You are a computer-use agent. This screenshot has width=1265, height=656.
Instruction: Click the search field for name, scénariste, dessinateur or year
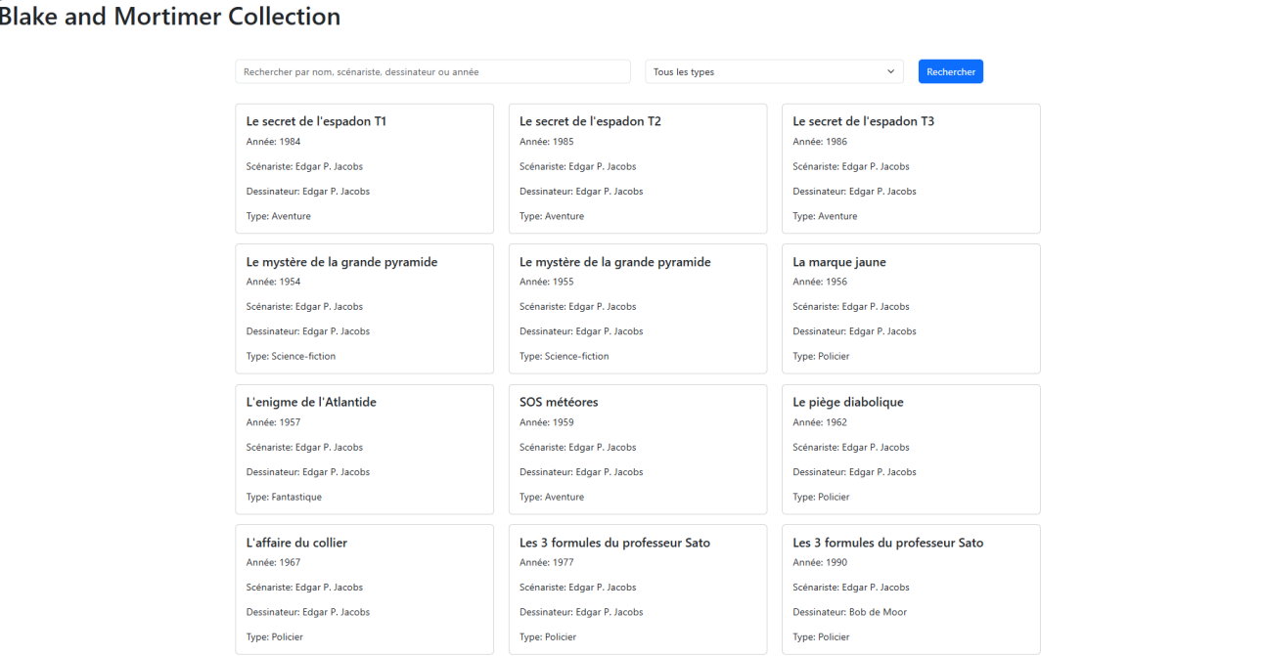pyautogui.click(x=432, y=71)
